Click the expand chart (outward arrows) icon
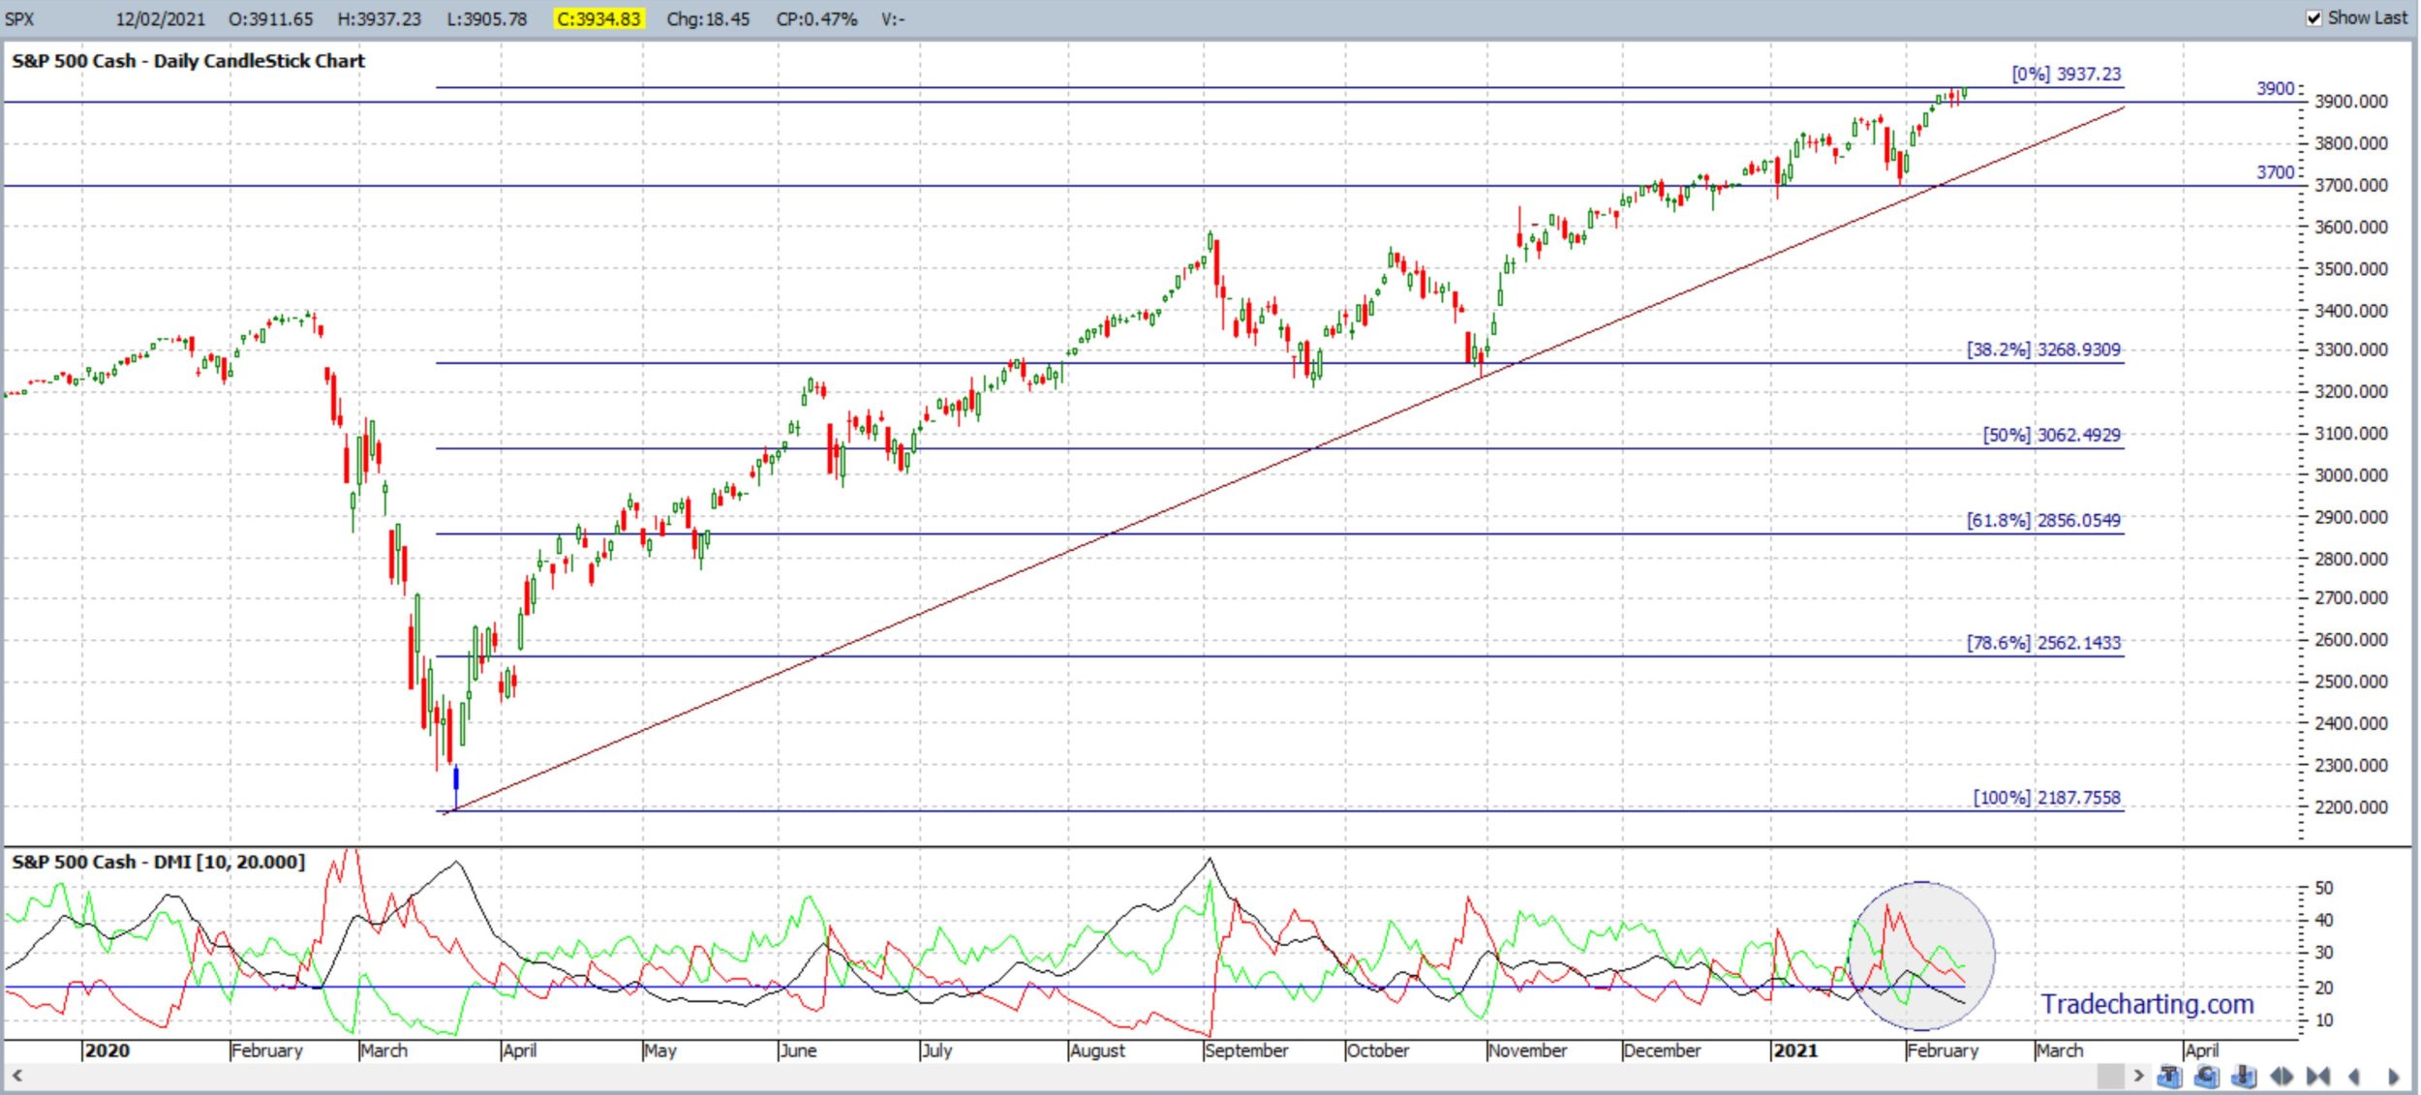 pos(2281,1076)
